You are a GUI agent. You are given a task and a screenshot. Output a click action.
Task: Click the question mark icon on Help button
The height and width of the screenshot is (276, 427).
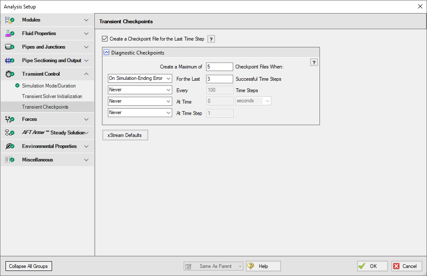(x=251, y=266)
